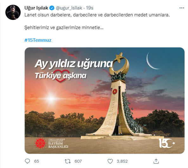
Task: Click the tweet text about darbelere
Action: [x=97, y=15]
